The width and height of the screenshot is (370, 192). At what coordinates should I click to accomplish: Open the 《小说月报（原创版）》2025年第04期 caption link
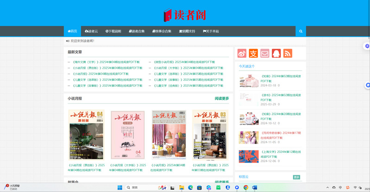click(x=87, y=168)
